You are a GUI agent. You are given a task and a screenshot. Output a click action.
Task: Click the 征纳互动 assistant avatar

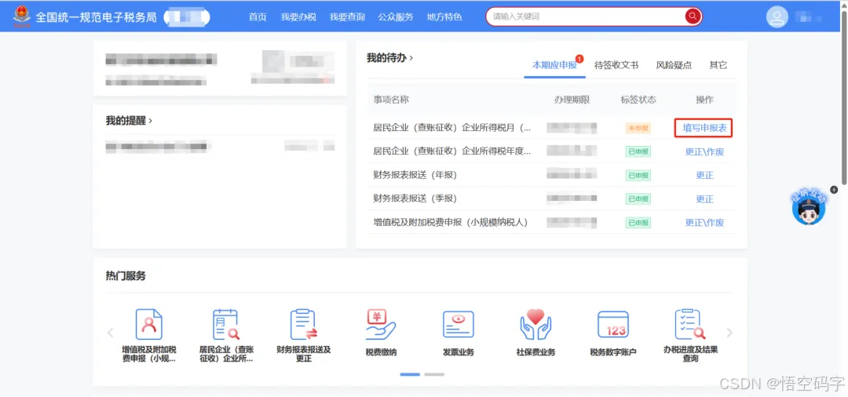pyautogui.click(x=809, y=207)
